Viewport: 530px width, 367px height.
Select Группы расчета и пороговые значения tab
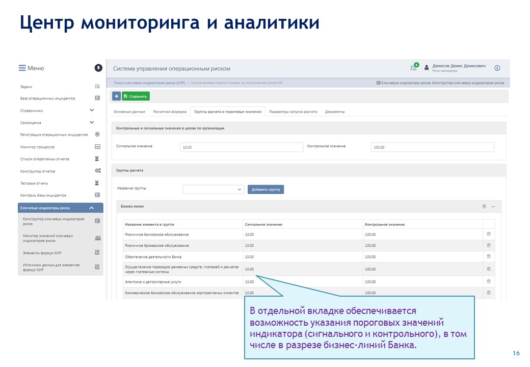[228, 112]
